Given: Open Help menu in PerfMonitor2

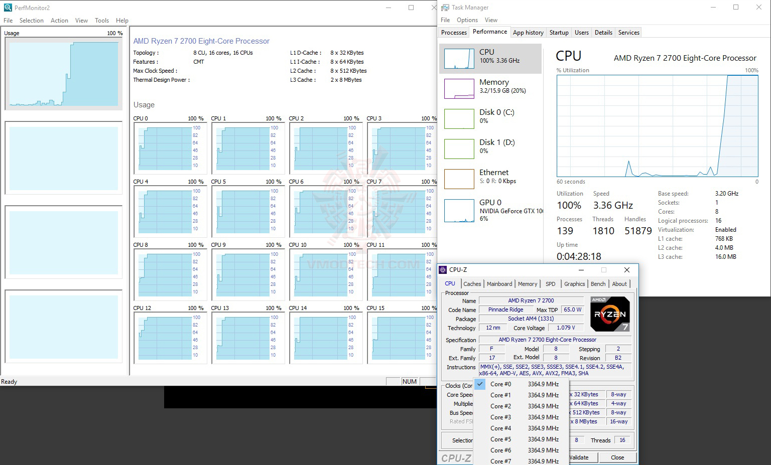Looking at the screenshot, I should pyautogui.click(x=122, y=21).
